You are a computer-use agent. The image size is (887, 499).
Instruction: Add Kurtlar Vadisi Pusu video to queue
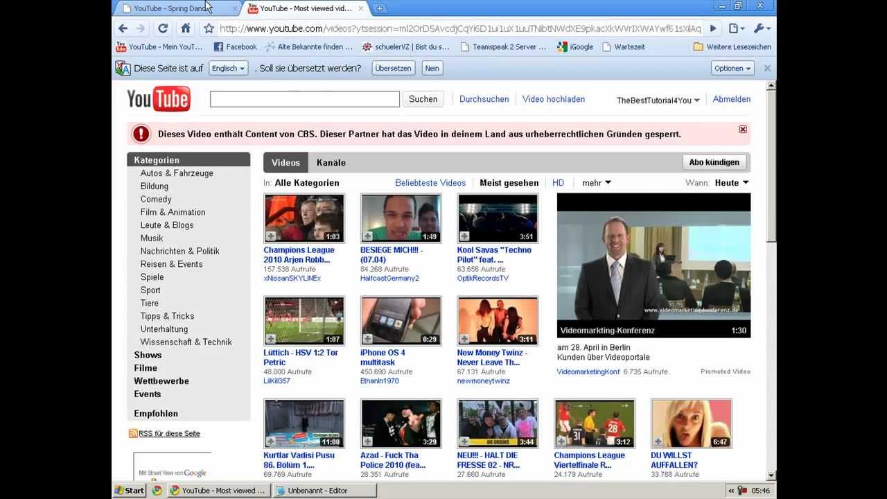(271, 441)
